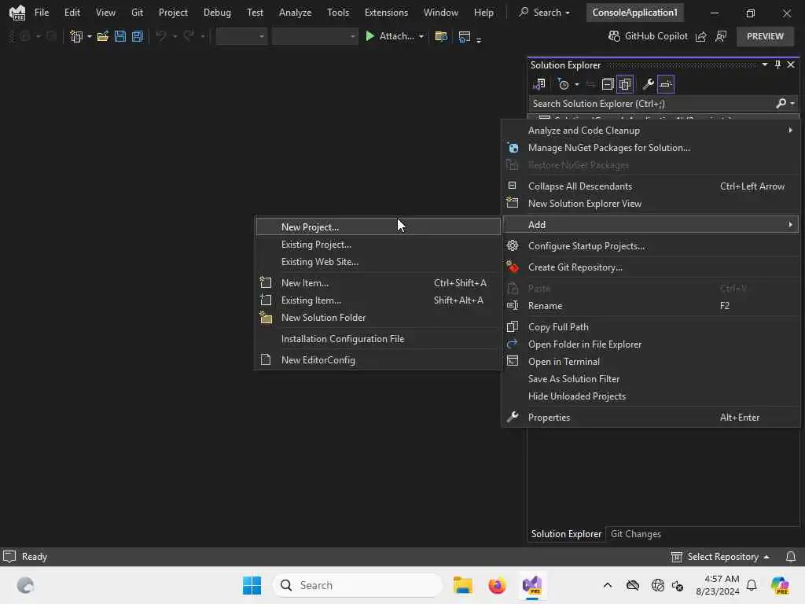Open the dropdown arrow beside Attach
The width and height of the screenshot is (805, 604).
click(x=421, y=36)
